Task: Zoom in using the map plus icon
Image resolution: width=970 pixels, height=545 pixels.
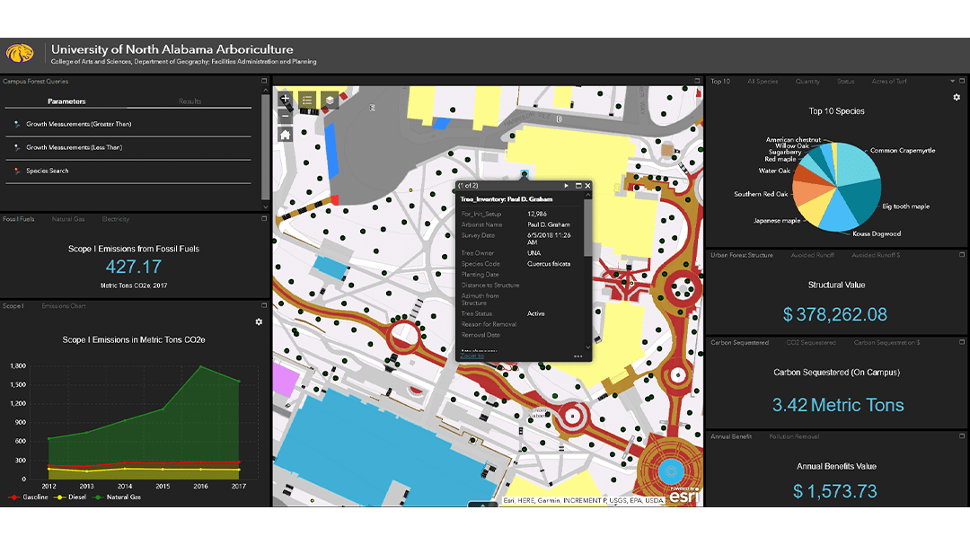Action: click(285, 98)
